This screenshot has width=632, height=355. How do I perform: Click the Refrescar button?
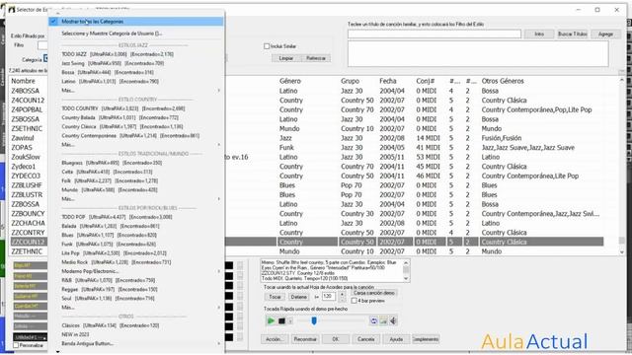316,58
